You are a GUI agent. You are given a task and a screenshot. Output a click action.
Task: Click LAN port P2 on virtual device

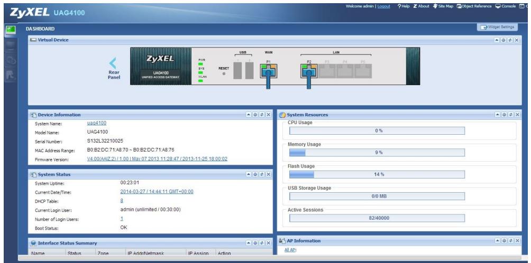point(309,71)
